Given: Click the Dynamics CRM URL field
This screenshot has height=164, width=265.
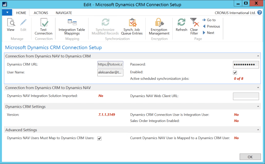Looking at the screenshot, I should click(110, 65).
